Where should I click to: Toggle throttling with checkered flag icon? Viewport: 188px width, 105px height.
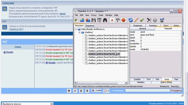point(118,20)
